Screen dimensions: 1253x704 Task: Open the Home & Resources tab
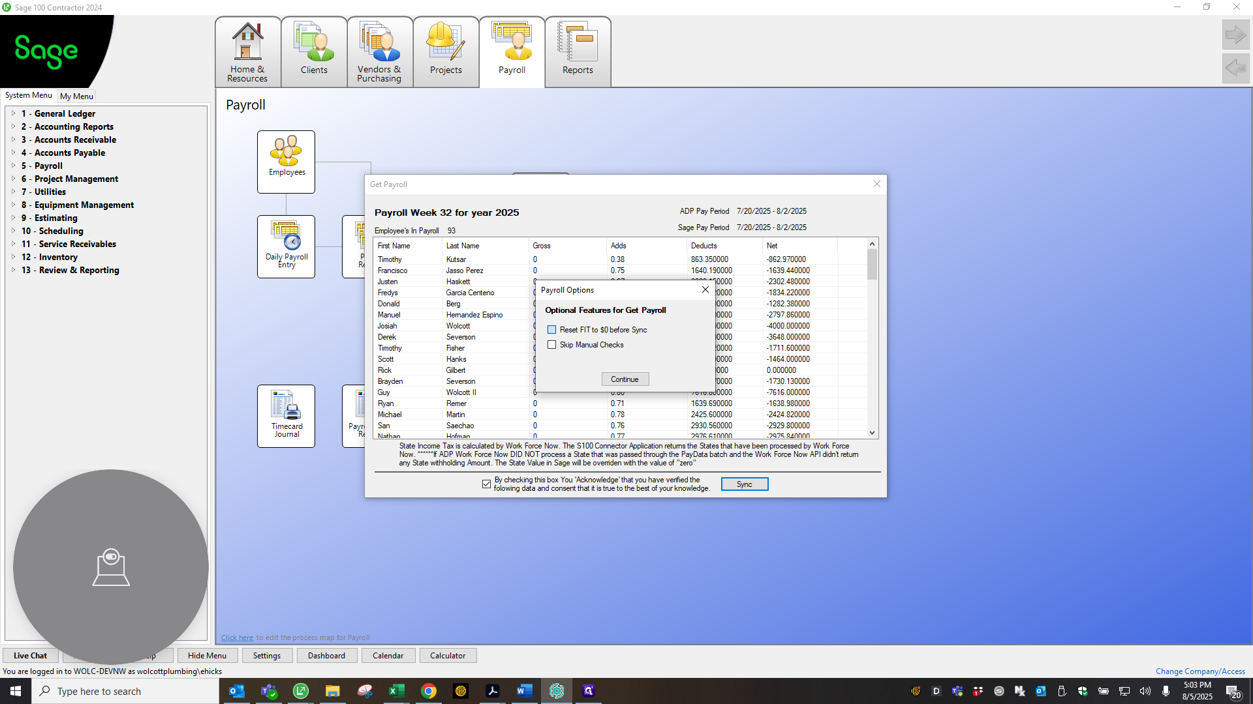248,52
